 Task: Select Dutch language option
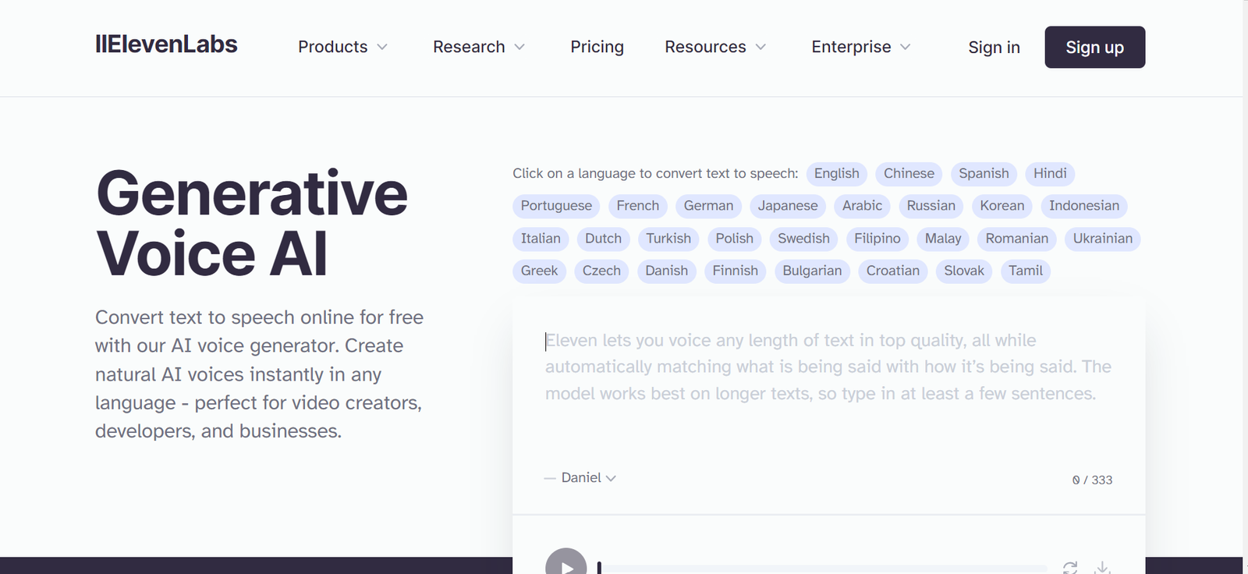tap(603, 239)
